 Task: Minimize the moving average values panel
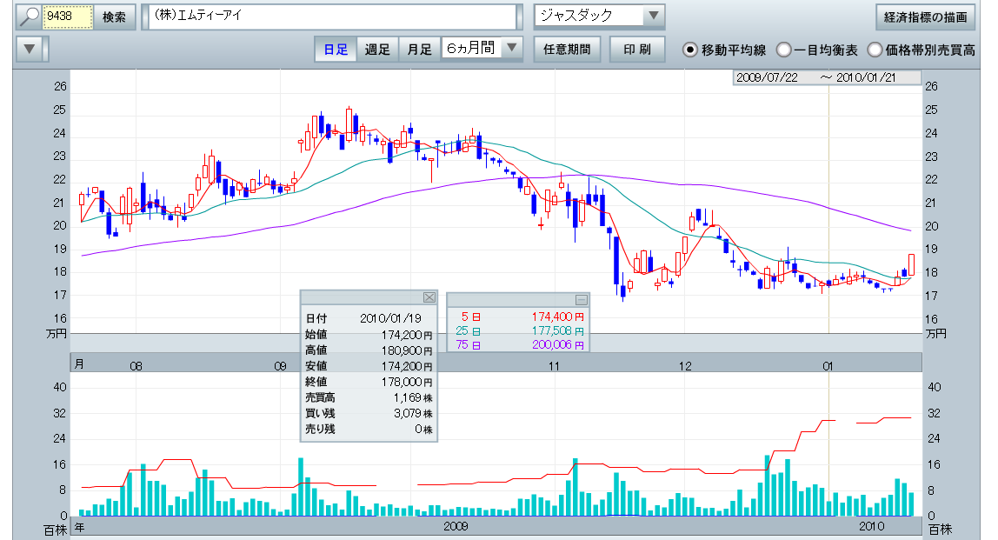(582, 299)
